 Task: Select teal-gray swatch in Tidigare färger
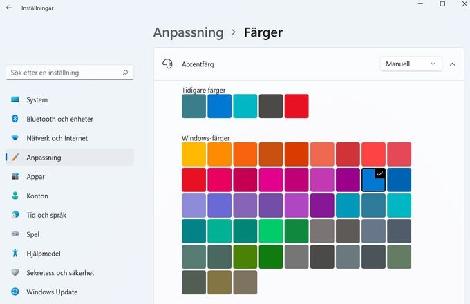194,106
